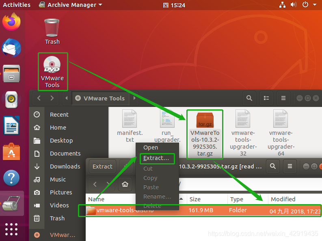Go to home location in Archive Manager
Image resolution: width=322 pixels, height=241 pixels.
click(x=125, y=184)
